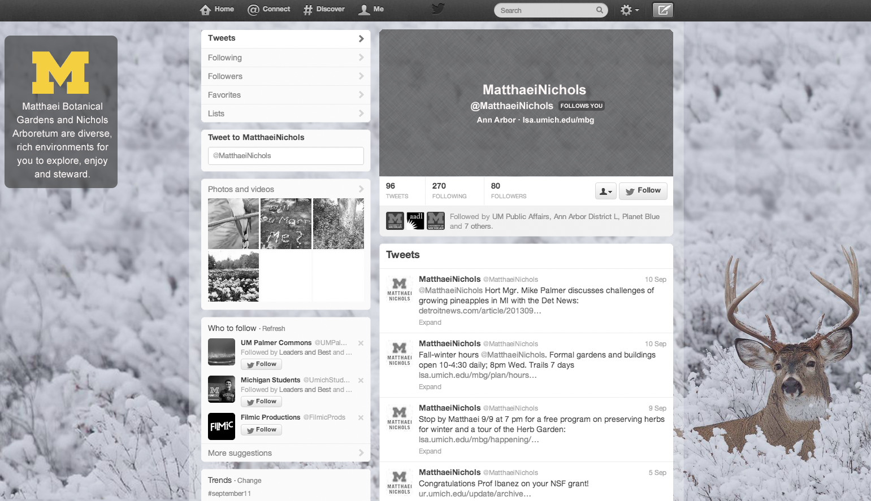Open the chalk writing photo thumbnail
Screen dimensions: 871x501
[x=286, y=224]
